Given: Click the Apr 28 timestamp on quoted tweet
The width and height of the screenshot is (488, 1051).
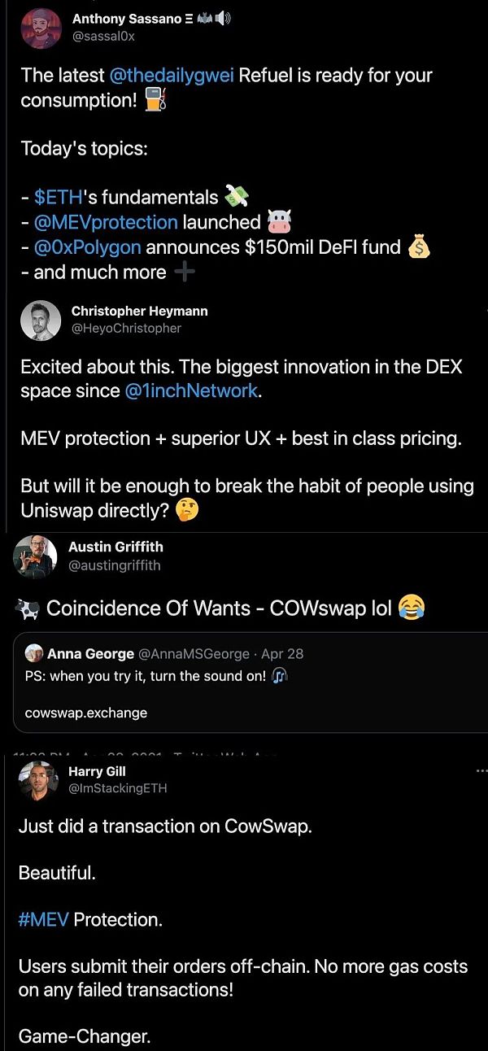Looking at the screenshot, I should tap(282, 654).
